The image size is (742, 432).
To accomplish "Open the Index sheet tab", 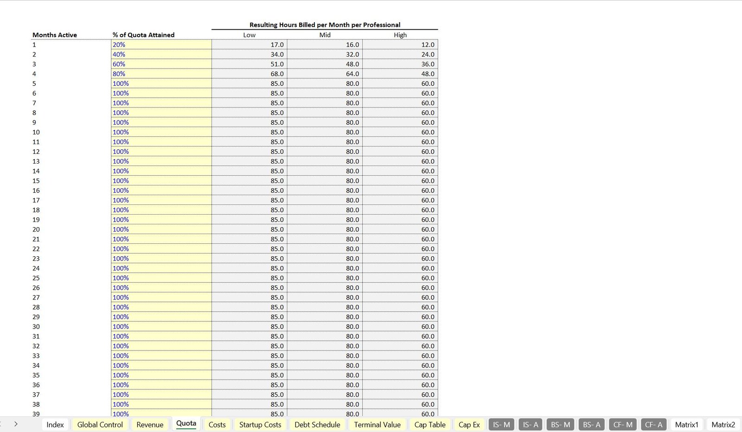I will [55, 425].
